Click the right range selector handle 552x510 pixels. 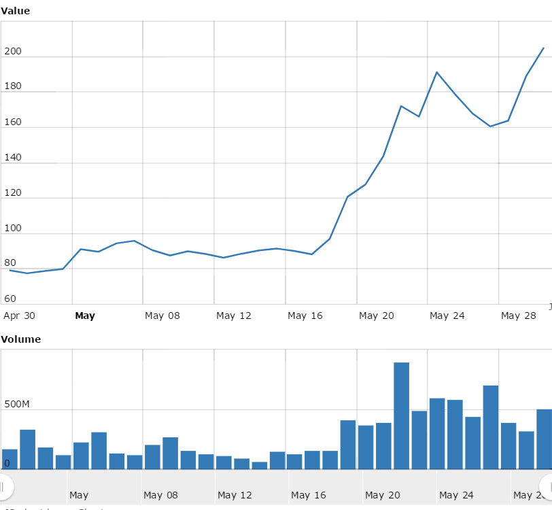[548, 486]
